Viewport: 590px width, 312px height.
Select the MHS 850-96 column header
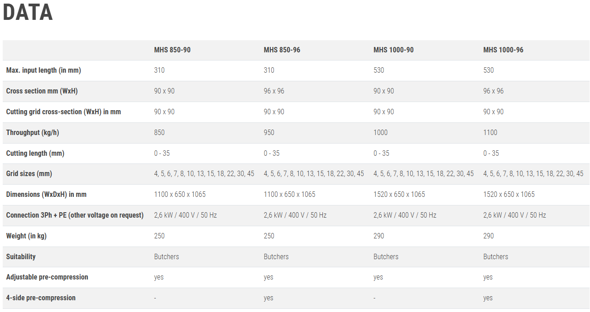click(282, 50)
